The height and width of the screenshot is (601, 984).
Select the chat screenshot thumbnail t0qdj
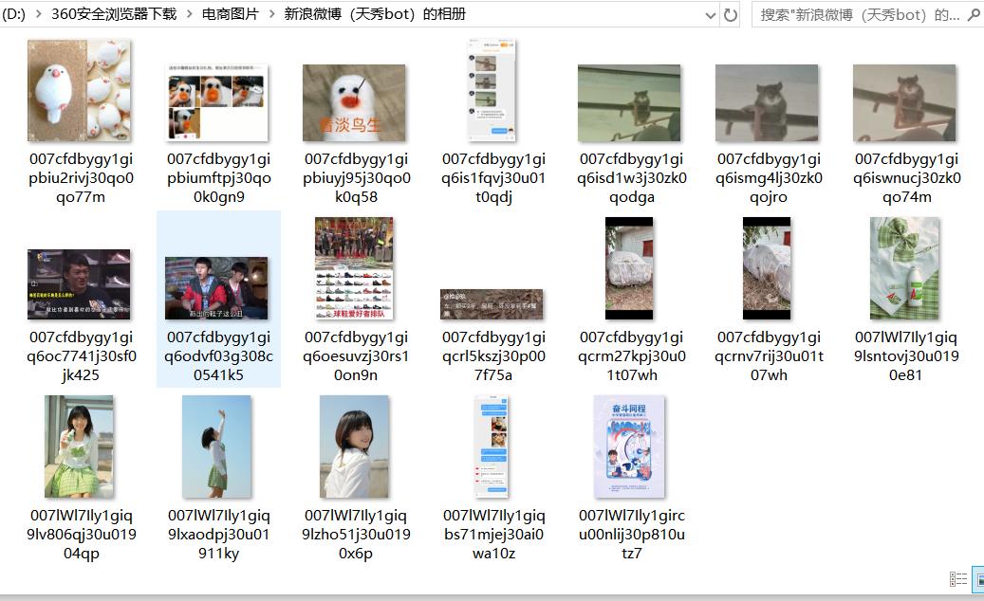492,90
